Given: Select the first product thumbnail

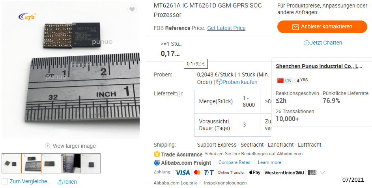Looking at the screenshot, I should click(x=11, y=163).
